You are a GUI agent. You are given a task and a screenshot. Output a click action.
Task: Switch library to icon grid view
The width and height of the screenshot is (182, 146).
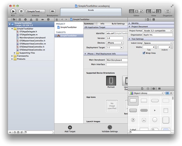tap(167, 93)
